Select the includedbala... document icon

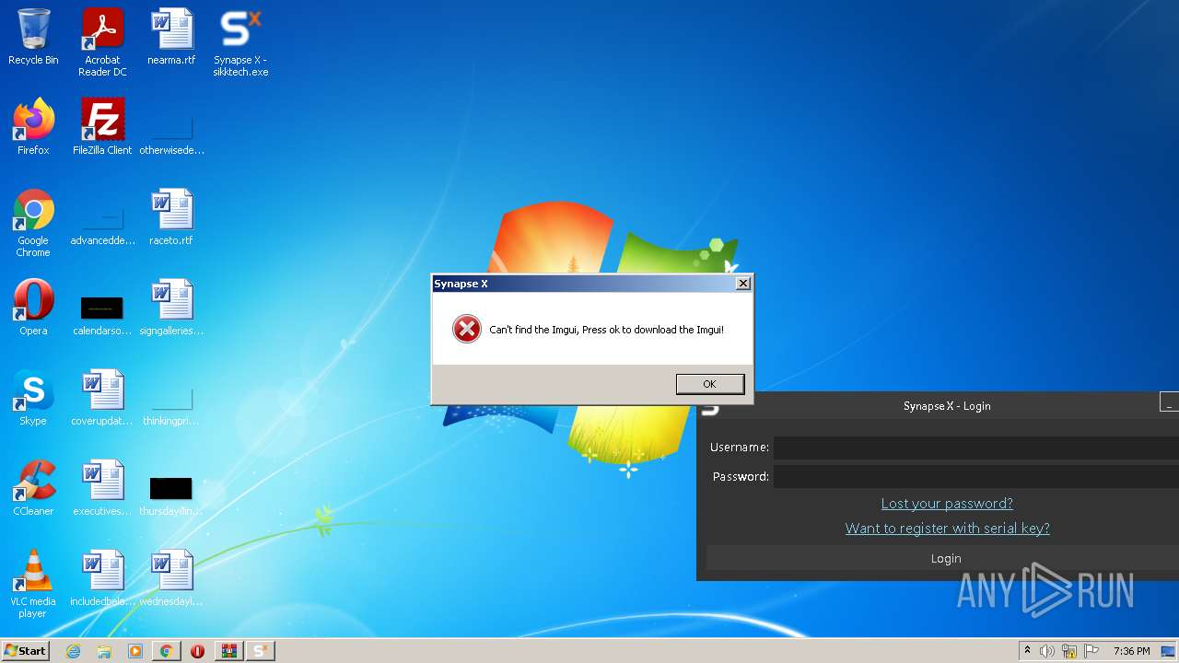(102, 578)
